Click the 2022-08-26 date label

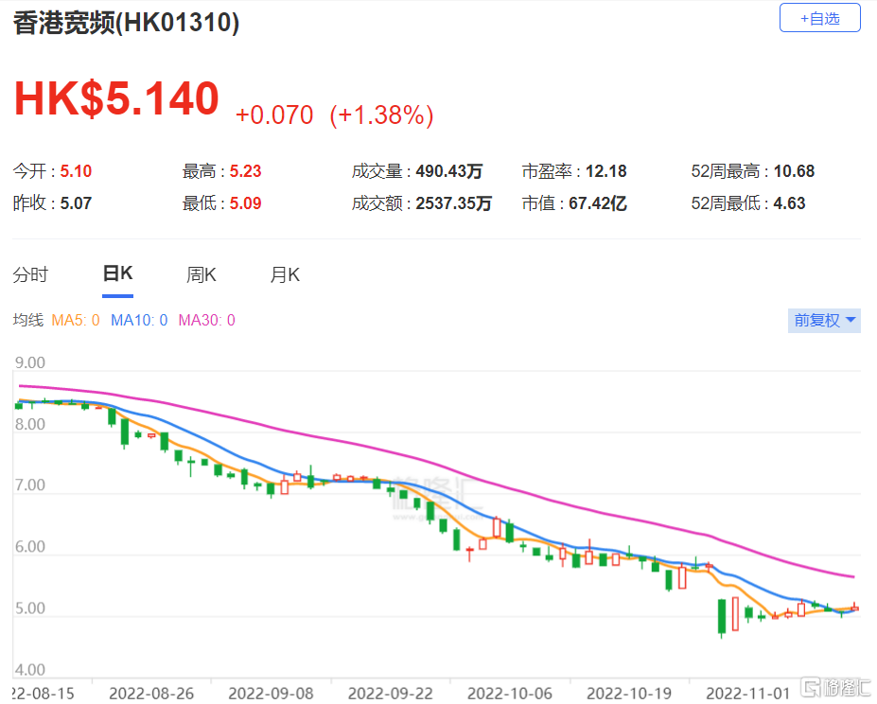151,694
